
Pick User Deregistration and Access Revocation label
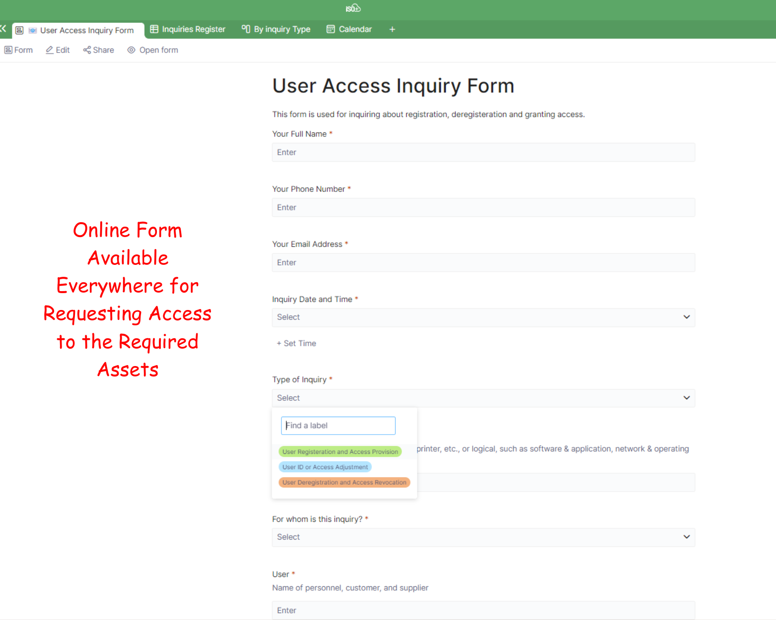coord(344,483)
